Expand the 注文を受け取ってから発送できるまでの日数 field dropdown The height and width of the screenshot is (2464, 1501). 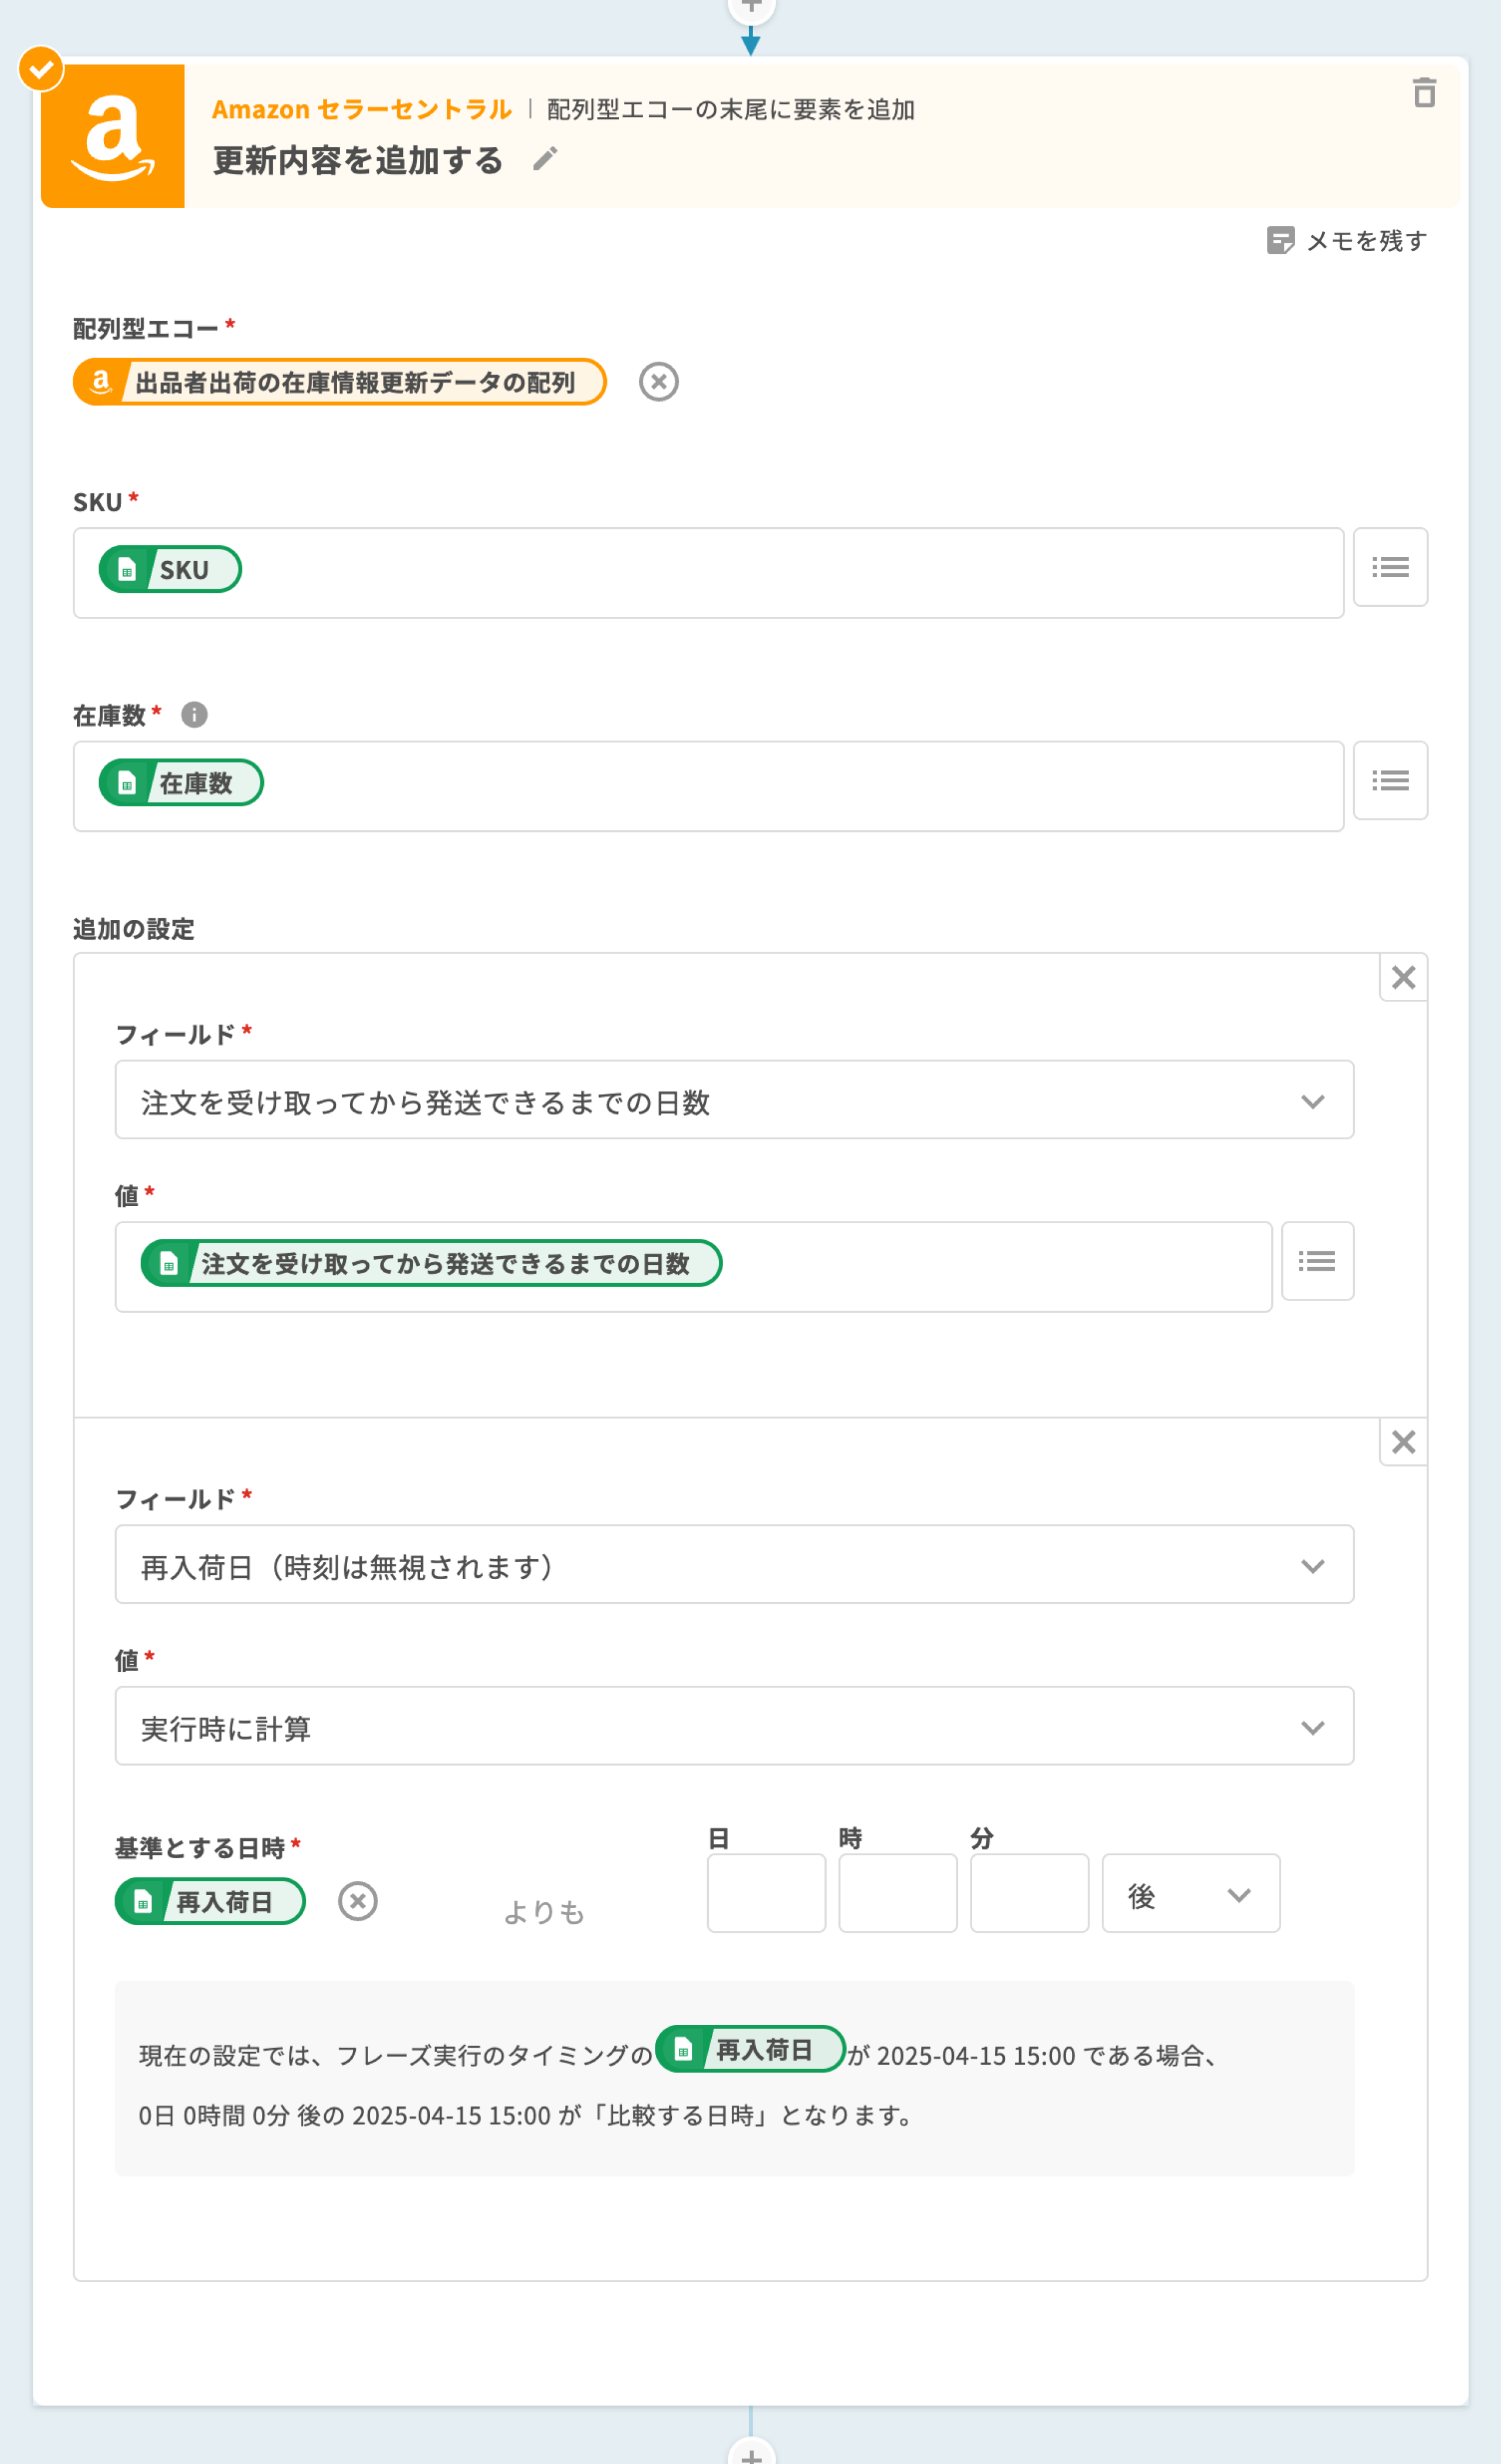click(734, 1100)
